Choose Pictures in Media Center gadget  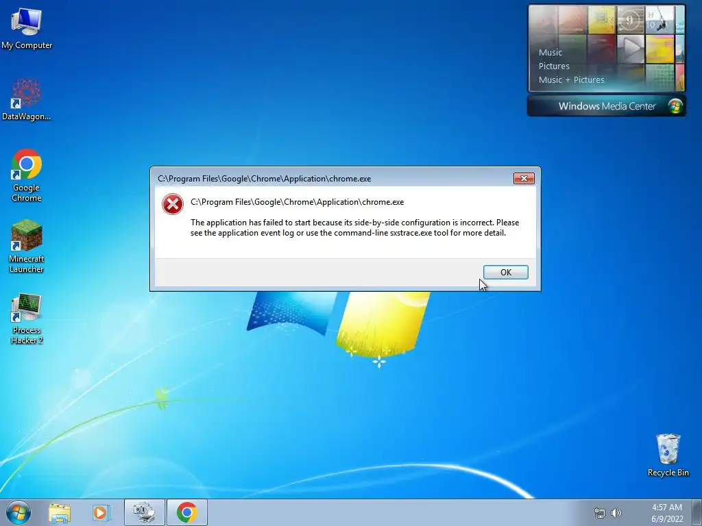[554, 66]
